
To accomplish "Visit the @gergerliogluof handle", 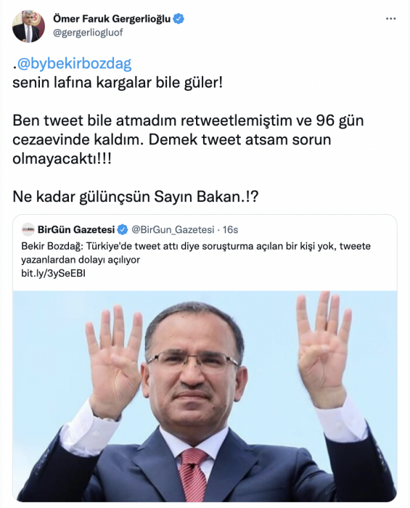I will pos(88,33).
